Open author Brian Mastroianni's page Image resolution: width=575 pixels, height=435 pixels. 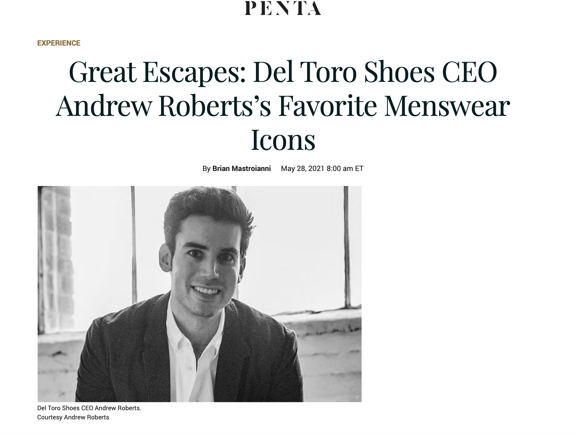pos(242,169)
